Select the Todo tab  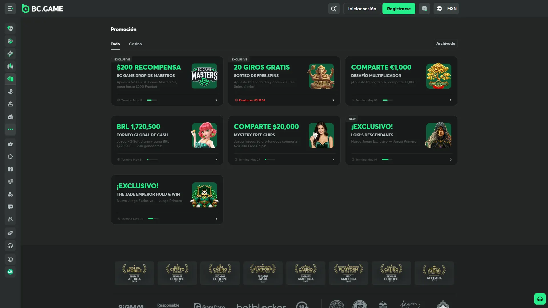[x=115, y=44]
